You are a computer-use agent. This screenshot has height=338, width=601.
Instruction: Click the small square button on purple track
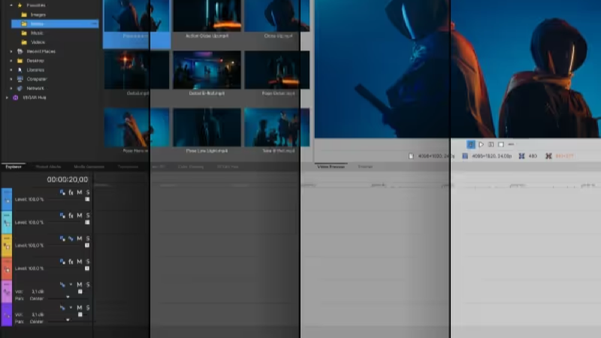[x=80, y=315]
